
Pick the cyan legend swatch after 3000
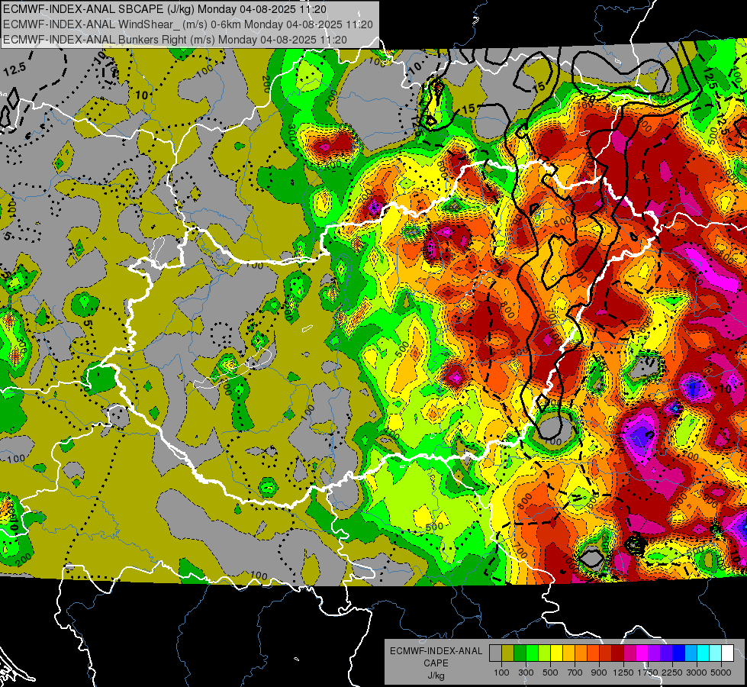point(703,653)
